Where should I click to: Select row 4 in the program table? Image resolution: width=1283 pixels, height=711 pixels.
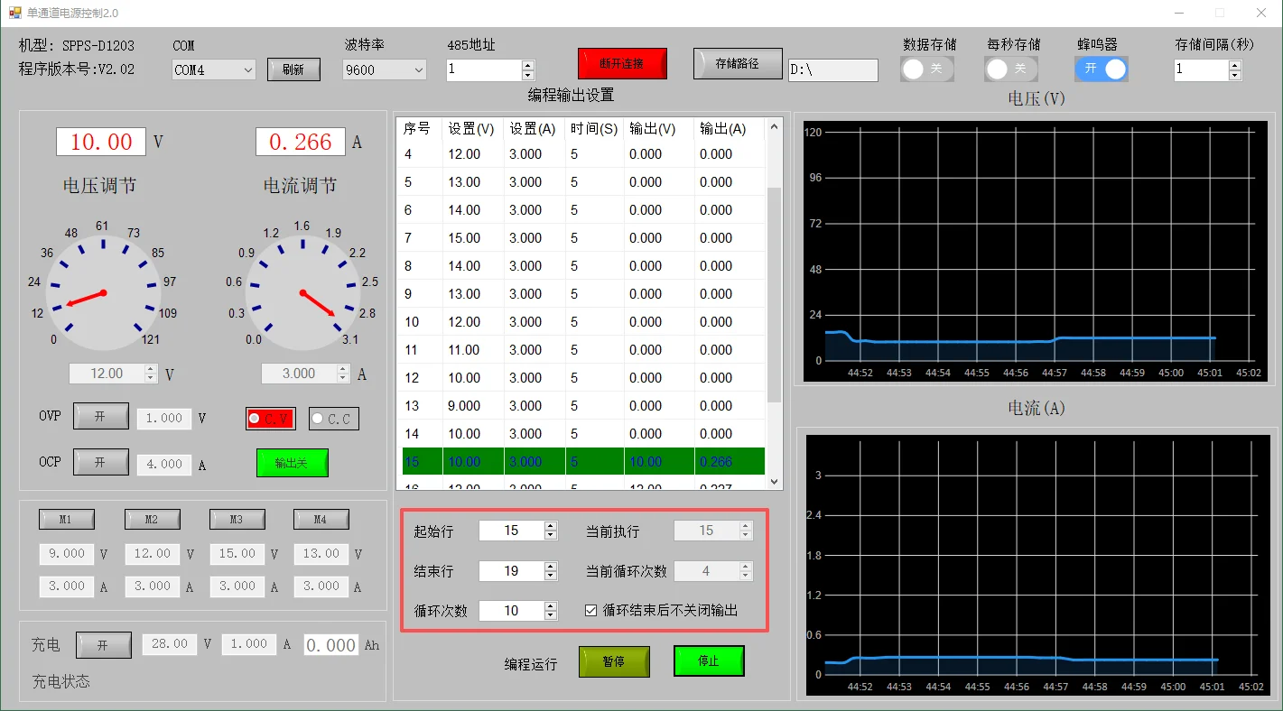tap(583, 154)
